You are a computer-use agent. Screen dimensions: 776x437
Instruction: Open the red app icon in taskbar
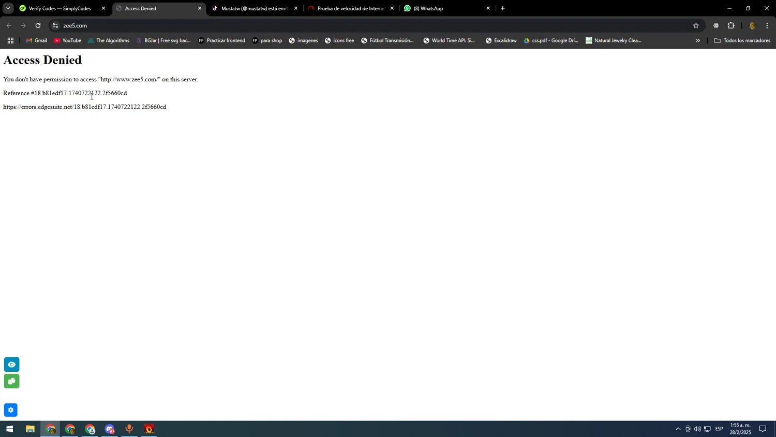tap(149, 429)
